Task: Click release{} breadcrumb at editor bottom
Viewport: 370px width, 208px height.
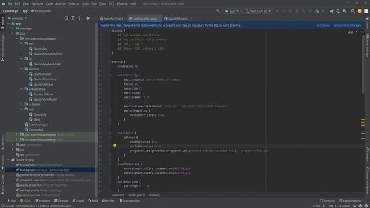Action: point(154,195)
